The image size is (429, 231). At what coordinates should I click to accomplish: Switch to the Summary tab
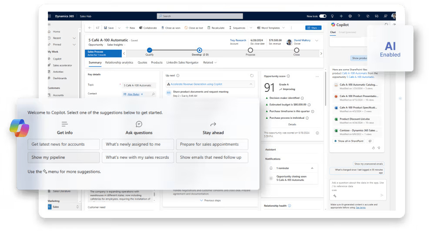coord(95,63)
